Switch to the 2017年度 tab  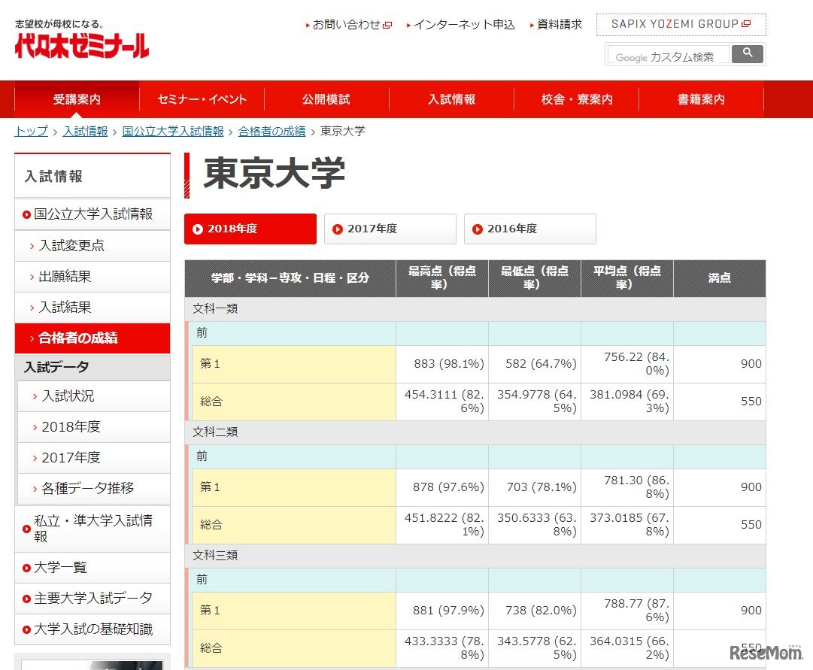pos(390,229)
